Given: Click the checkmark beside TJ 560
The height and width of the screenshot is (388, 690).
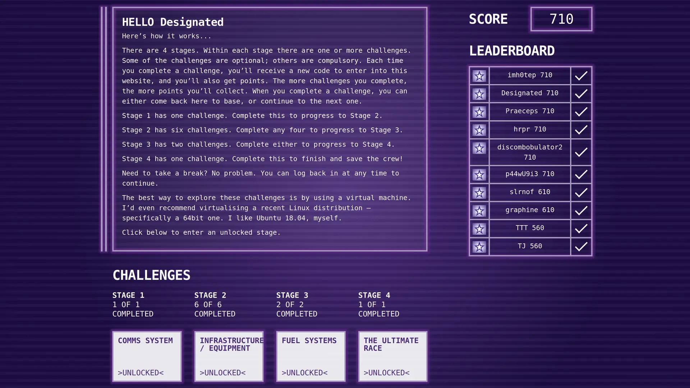Looking at the screenshot, I should [581, 246].
